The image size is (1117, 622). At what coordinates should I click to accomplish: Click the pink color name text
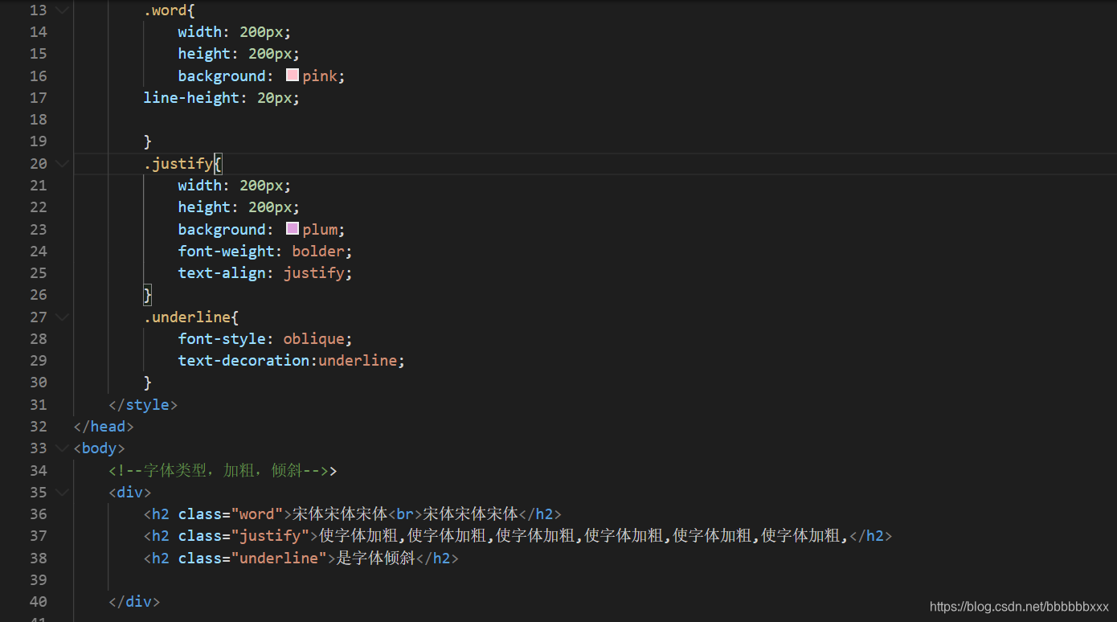(320, 76)
